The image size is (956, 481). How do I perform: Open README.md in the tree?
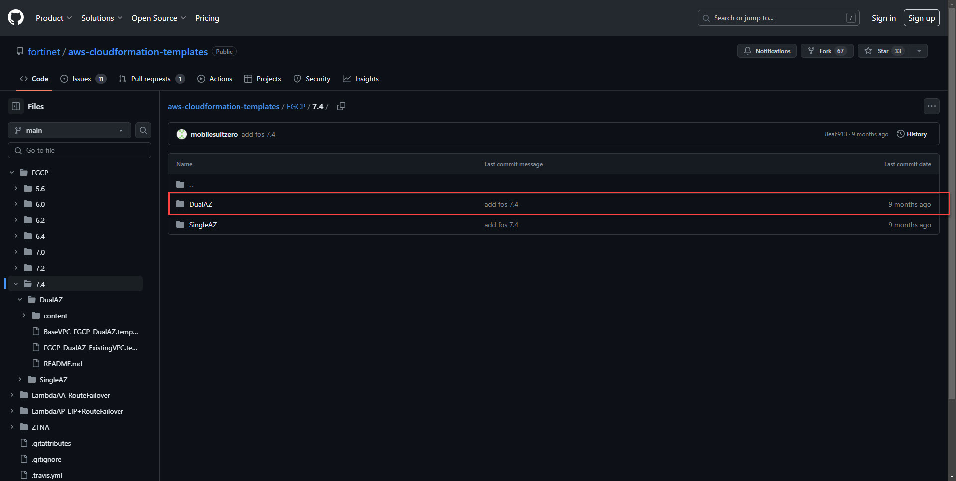tap(63, 364)
